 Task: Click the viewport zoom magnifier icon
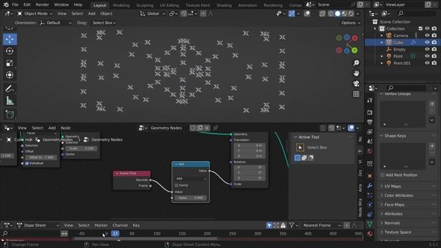coord(356,63)
